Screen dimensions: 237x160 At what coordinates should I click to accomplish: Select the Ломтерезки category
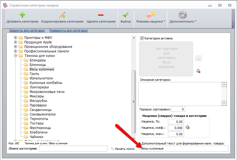tap(39, 87)
